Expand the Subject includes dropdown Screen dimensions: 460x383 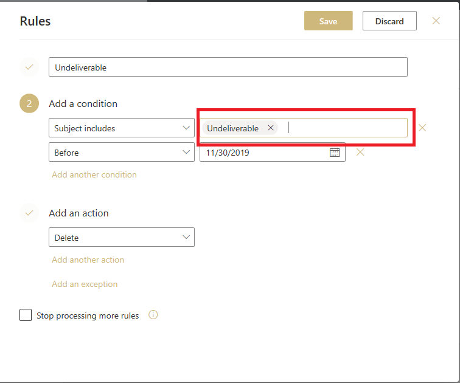122,128
